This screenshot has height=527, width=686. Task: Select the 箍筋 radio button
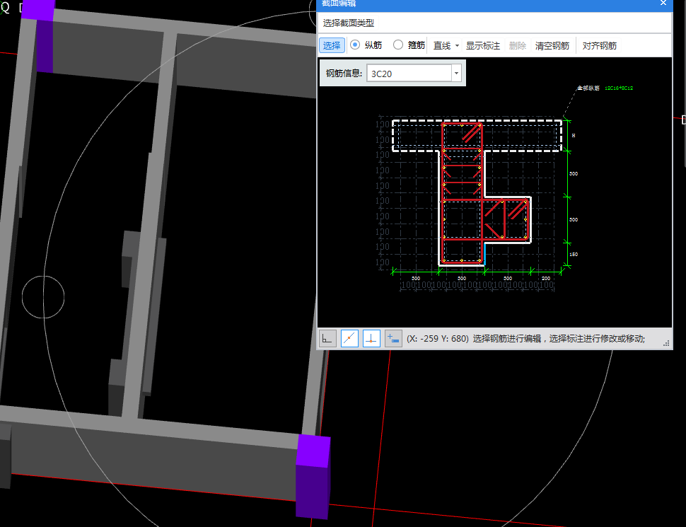[397, 45]
